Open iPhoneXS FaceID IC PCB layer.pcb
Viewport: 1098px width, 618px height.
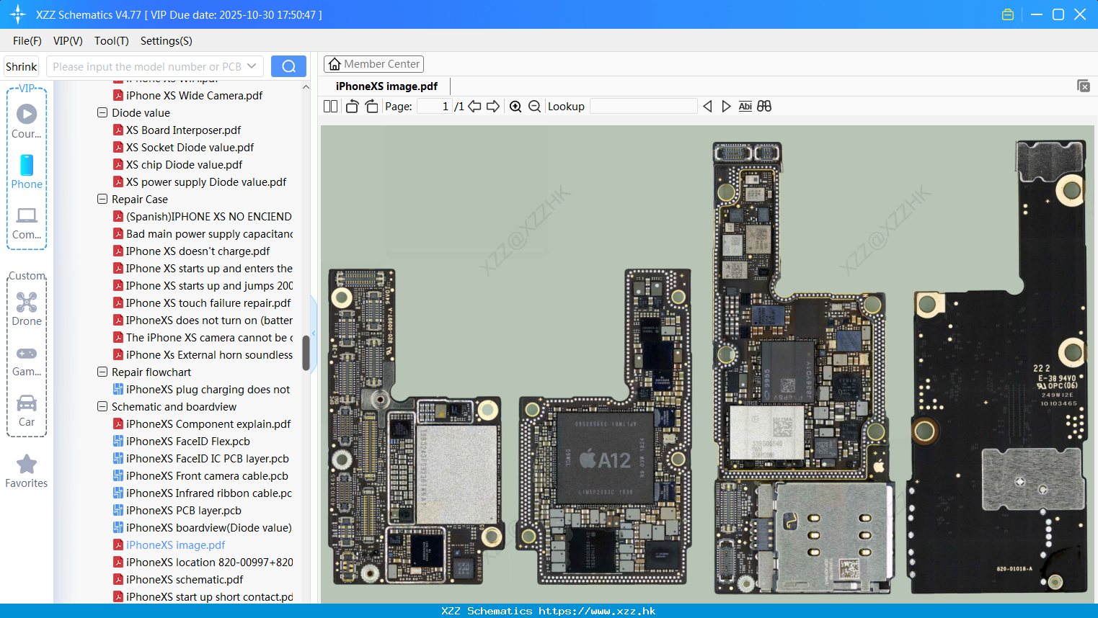[x=207, y=458]
